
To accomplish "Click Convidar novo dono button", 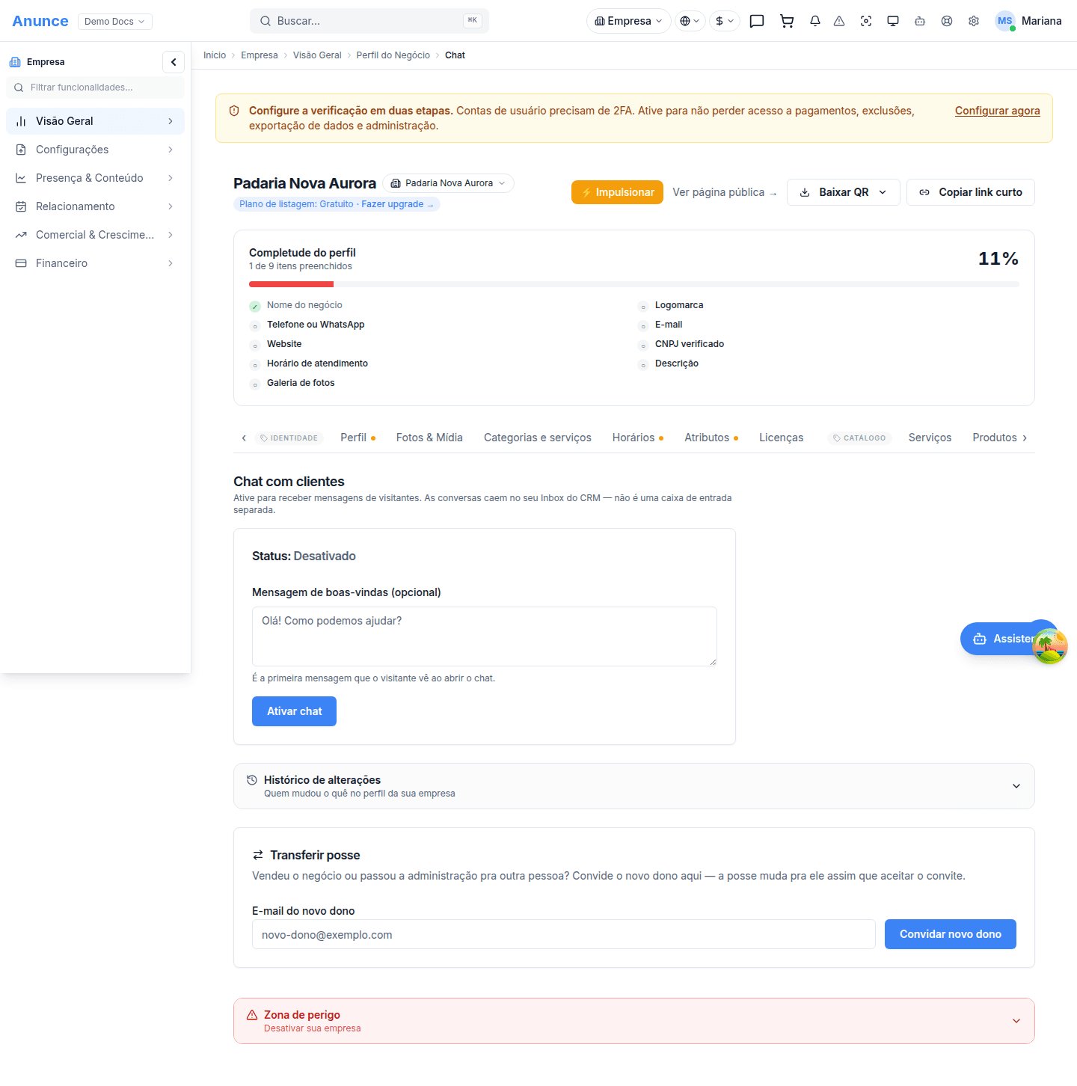I will point(950,934).
